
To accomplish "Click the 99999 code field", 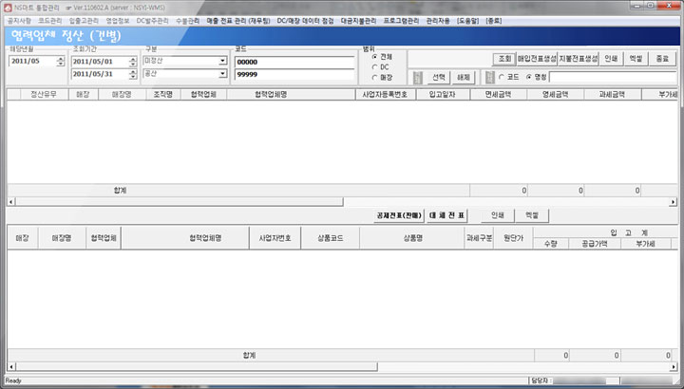I will tap(294, 75).
